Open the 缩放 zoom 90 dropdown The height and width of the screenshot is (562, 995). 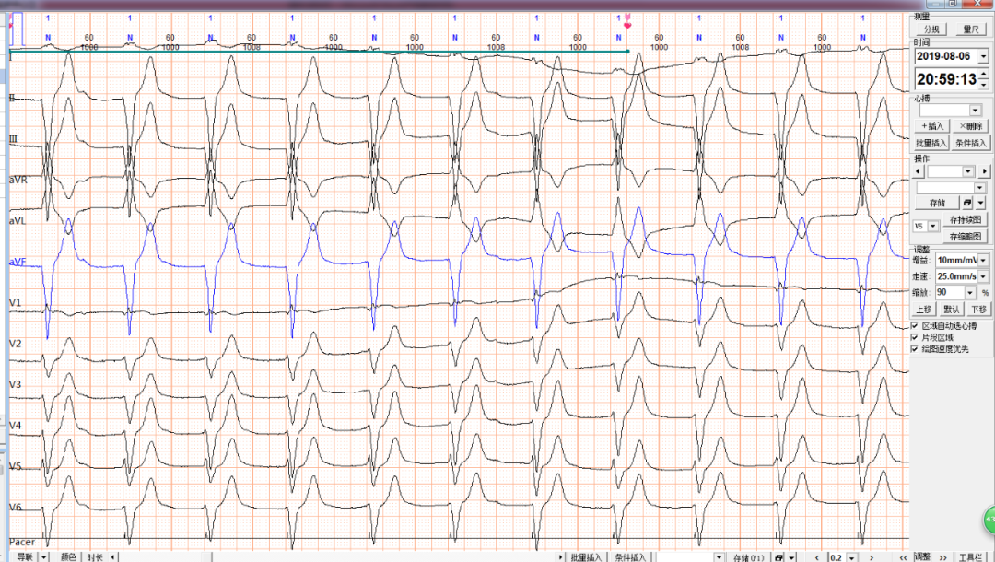[x=970, y=292]
